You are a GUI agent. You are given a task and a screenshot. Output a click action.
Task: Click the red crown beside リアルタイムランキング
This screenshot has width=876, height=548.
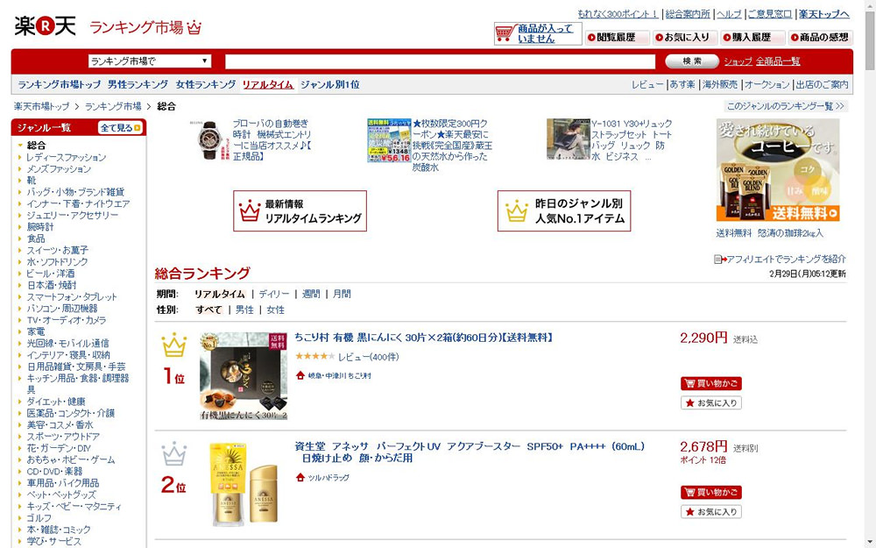[249, 210]
